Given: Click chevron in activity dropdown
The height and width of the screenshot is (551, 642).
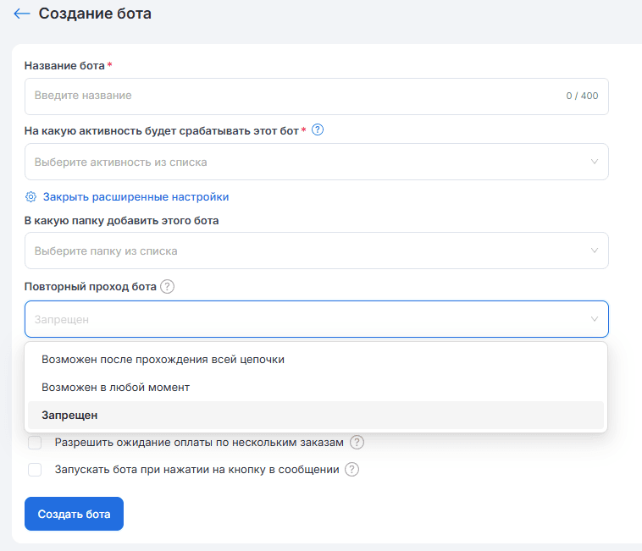Looking at the screenshot, I should [595, 162].
